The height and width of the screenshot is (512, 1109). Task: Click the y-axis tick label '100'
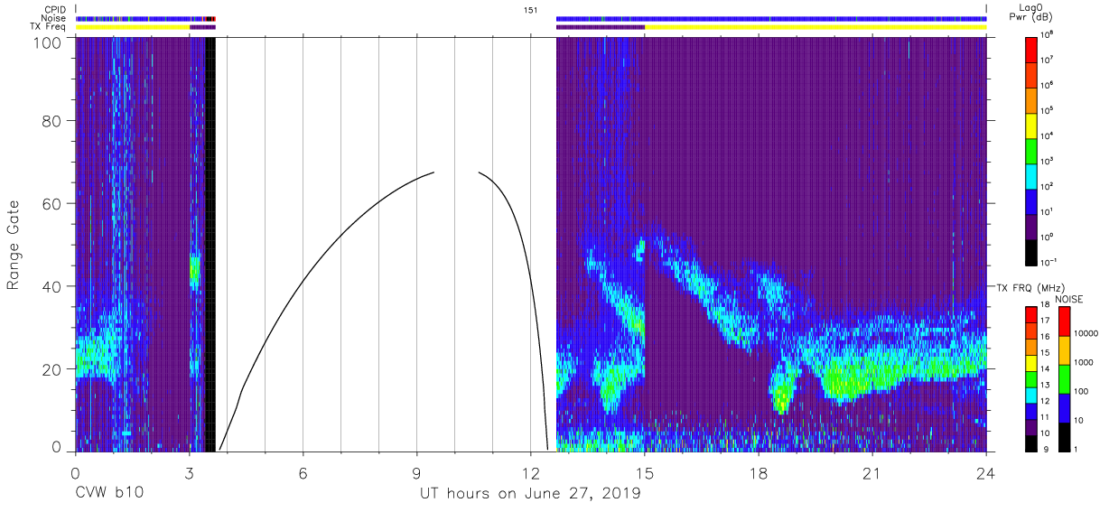click(x=47, y=42)
